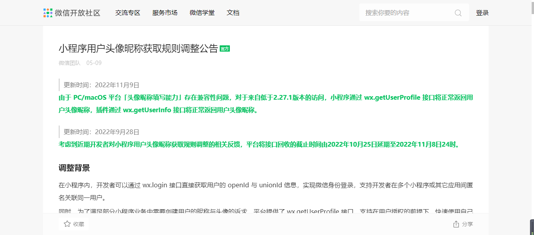Open the 微信学堂 menu
The image size is (534, 235).
click(x=202, y=13)
